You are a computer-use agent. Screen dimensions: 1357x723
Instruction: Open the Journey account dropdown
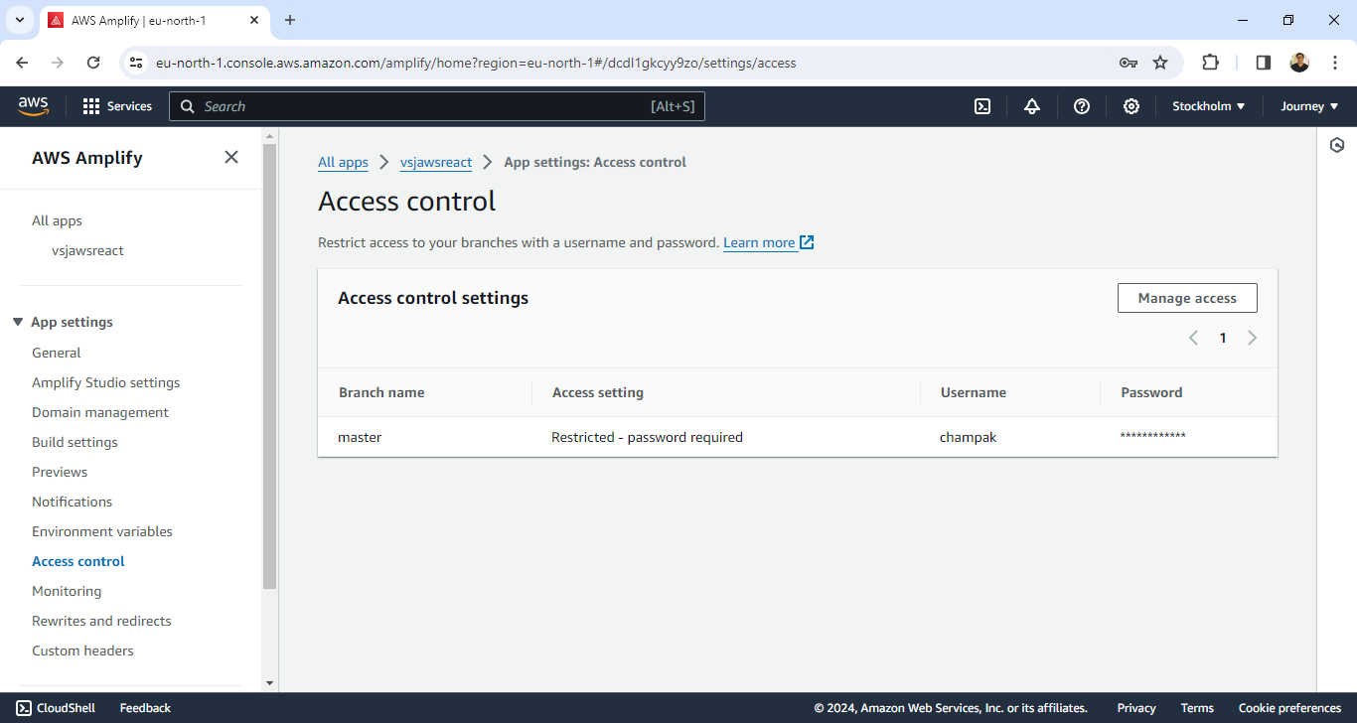[1309, 106]
